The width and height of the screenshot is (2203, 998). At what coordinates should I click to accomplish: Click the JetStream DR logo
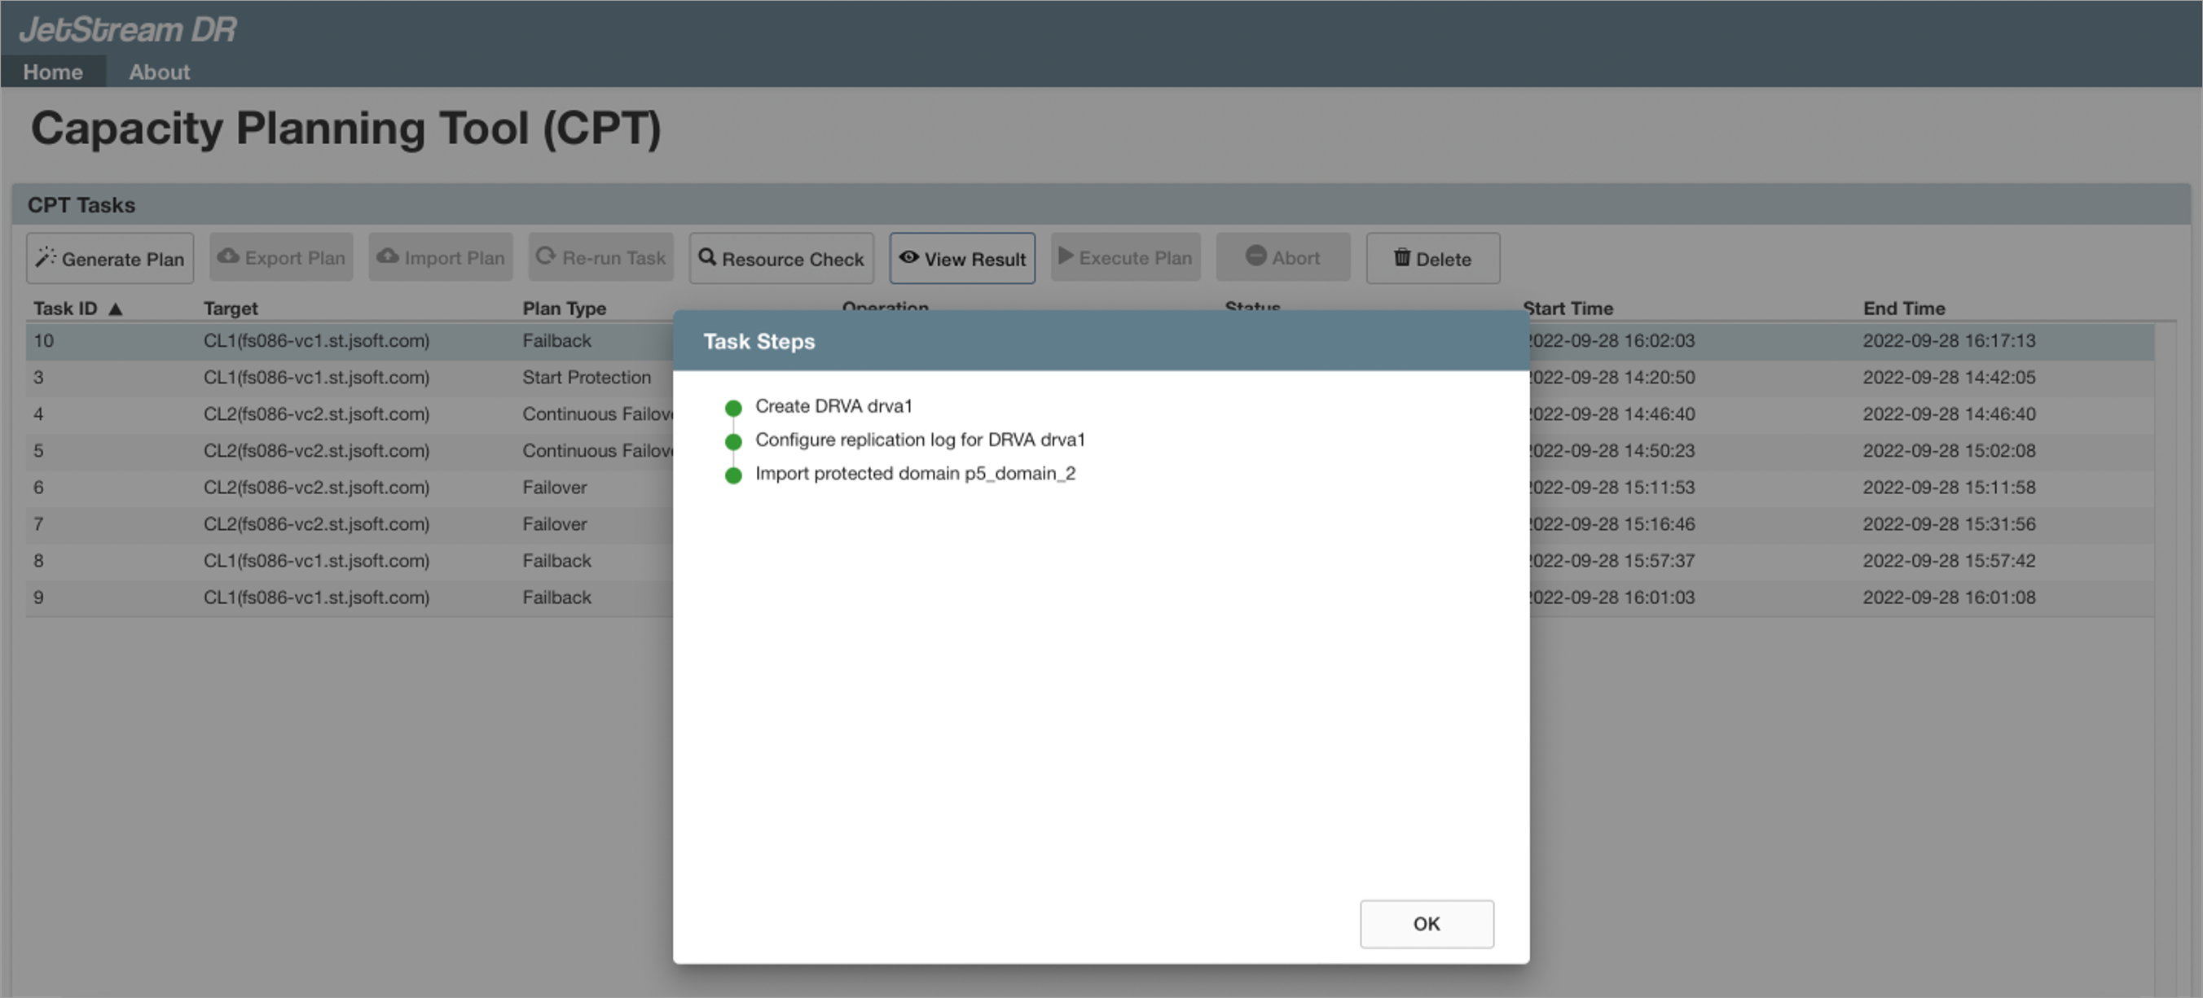coord(127,29)
